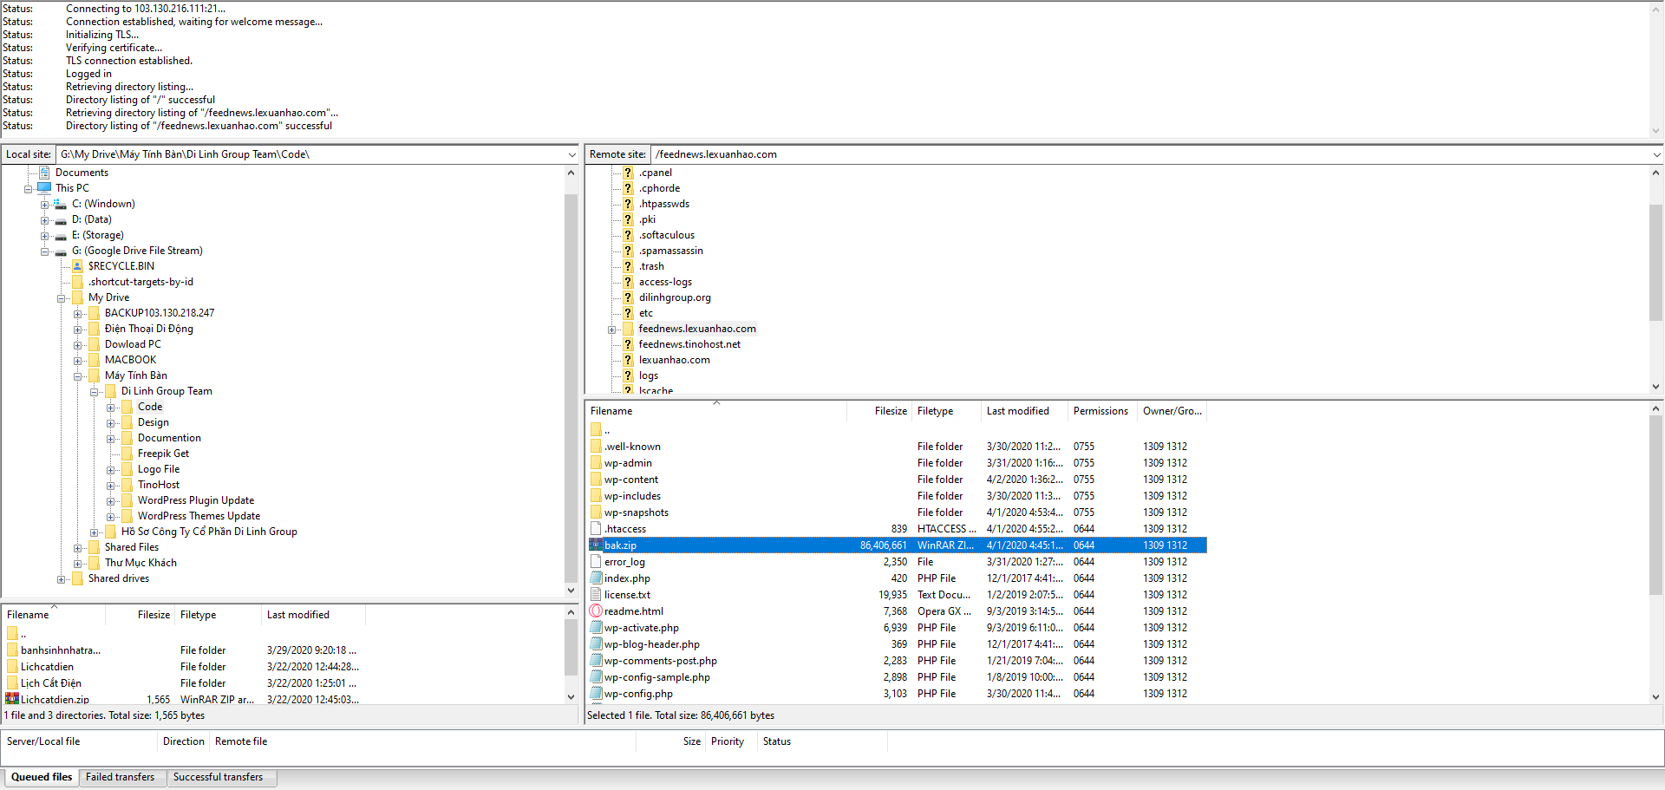This screenshot has width=1665, height=790.
Task: Click the $RECYCLE.BIN folder icon
Action: coord(78,266)
